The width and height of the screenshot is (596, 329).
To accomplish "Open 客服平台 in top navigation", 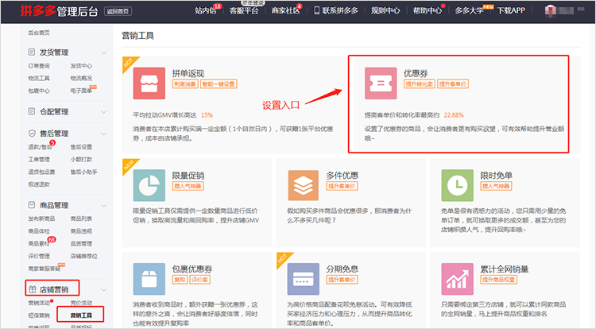I will click(244, 10).
